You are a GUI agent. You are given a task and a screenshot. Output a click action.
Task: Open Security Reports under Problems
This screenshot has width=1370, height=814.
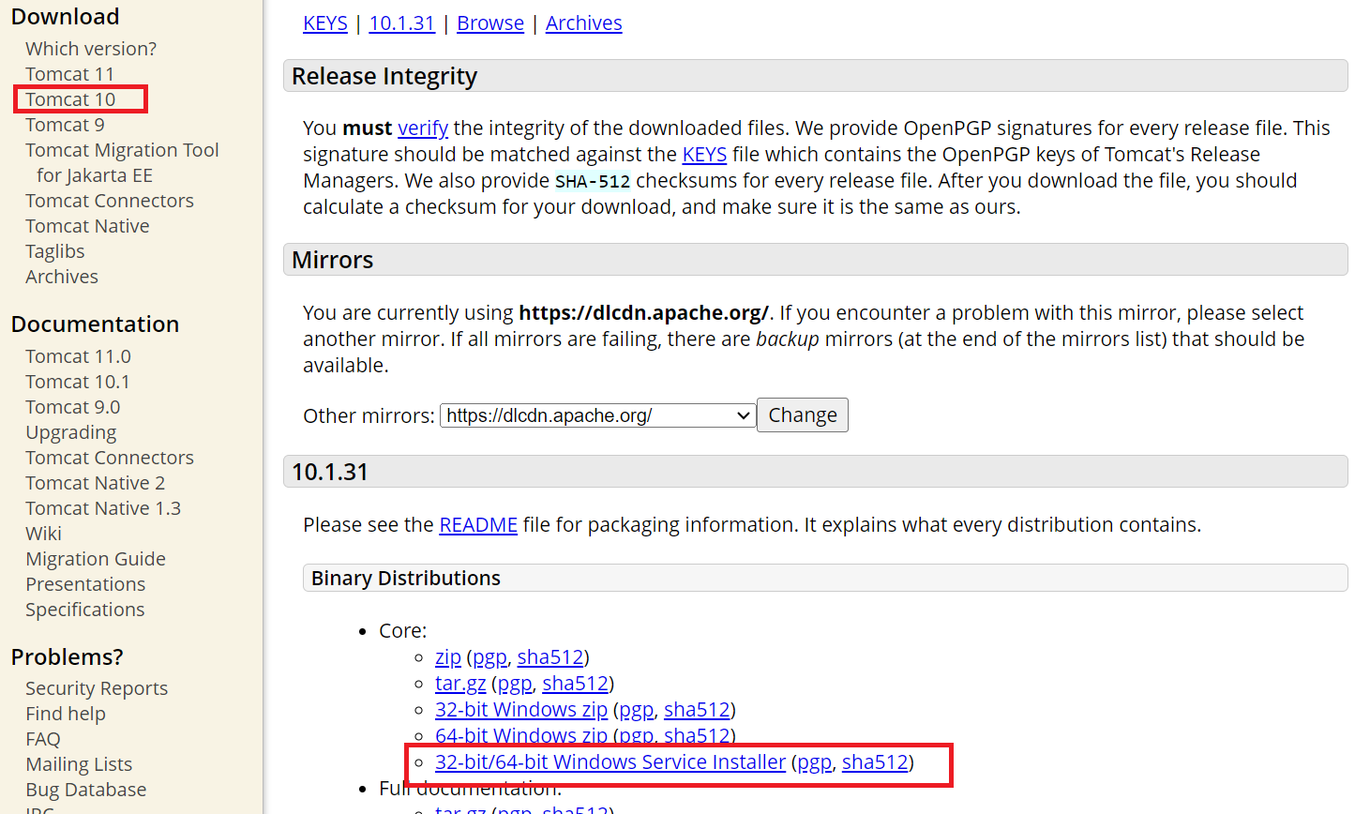(x=97, y=688)
